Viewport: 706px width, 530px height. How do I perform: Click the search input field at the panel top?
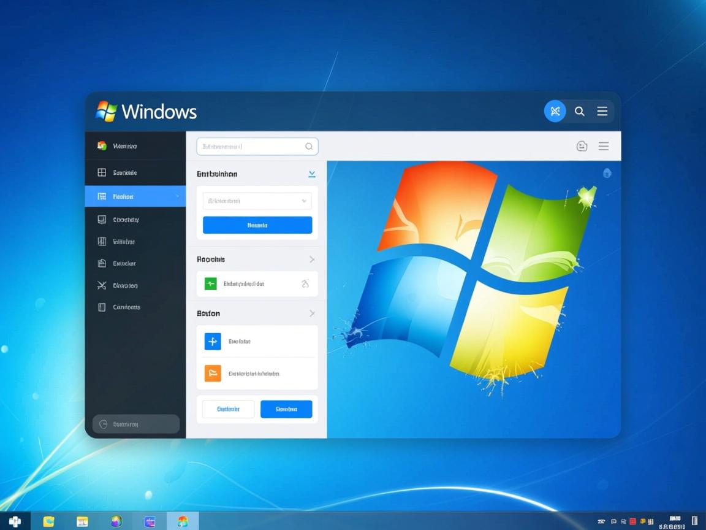tap(256, 146)
